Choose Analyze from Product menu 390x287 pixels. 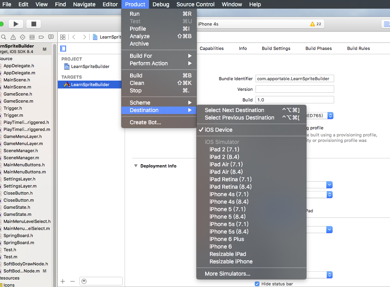tap(159, 36)
